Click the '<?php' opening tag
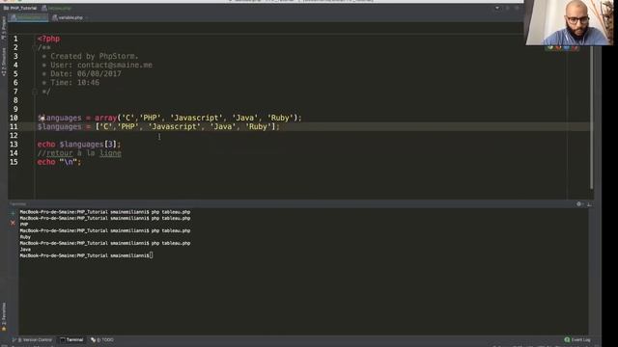Viewport: 618px width, 347px height. [x=48, y=39]
